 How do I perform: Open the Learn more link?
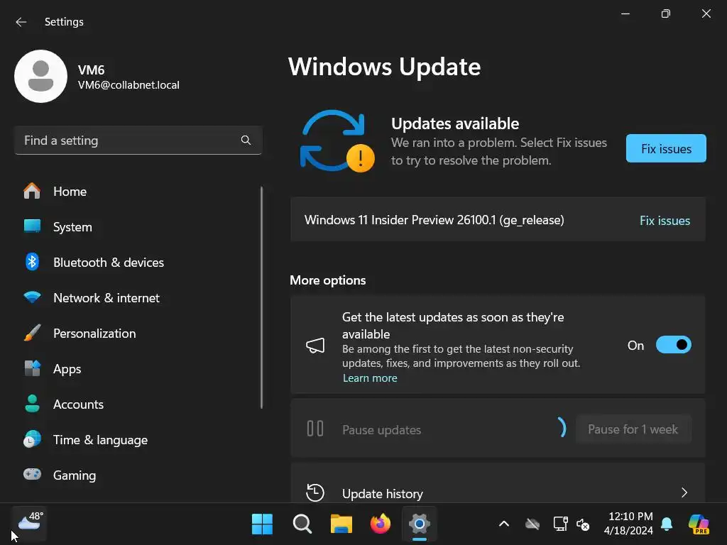[370, 378]
